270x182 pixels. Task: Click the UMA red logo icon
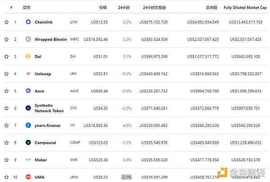(28, 177)
